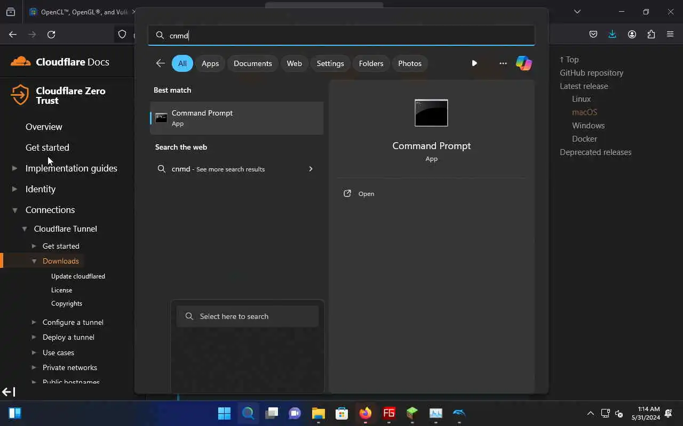
Task: Select the Apps search filter
Action: tap(210, 63)
